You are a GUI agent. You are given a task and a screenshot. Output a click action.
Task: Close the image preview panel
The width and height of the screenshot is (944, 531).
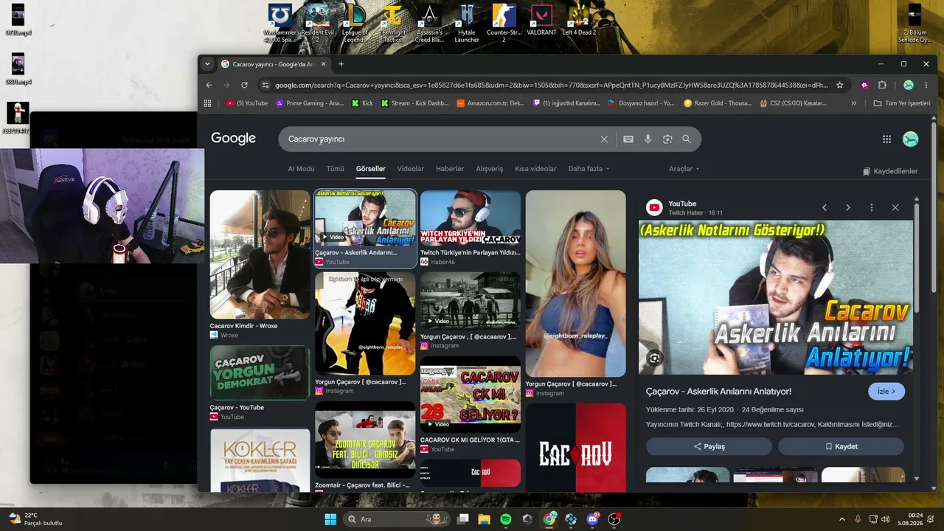coord(895,207)
